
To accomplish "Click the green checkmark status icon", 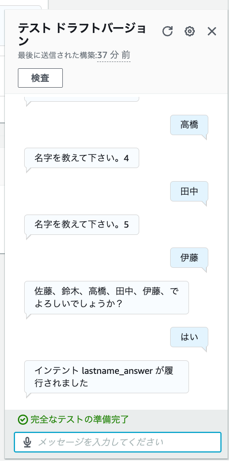I will click(23, 419).
